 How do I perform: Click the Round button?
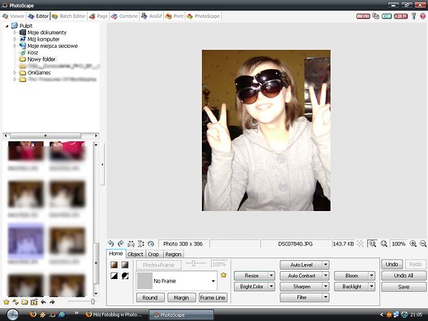(x=150, y=297)
